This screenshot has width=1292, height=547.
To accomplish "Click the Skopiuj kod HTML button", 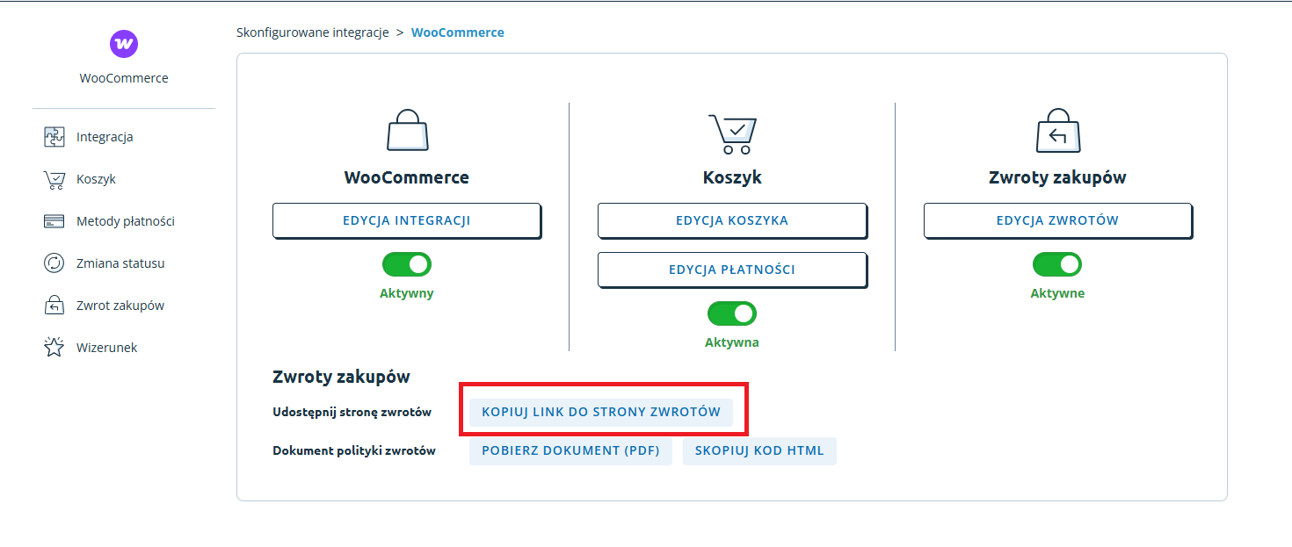I will (x=759, y=451).
